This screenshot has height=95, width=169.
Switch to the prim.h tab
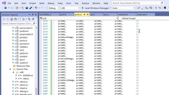tap(67, 15)
